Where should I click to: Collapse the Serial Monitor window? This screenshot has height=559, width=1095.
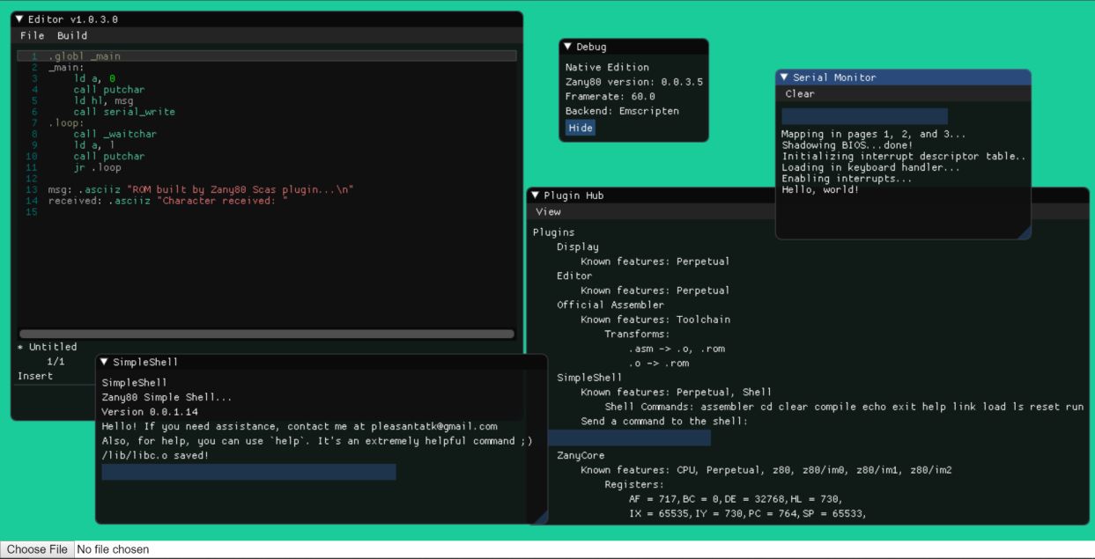[783, 77]
